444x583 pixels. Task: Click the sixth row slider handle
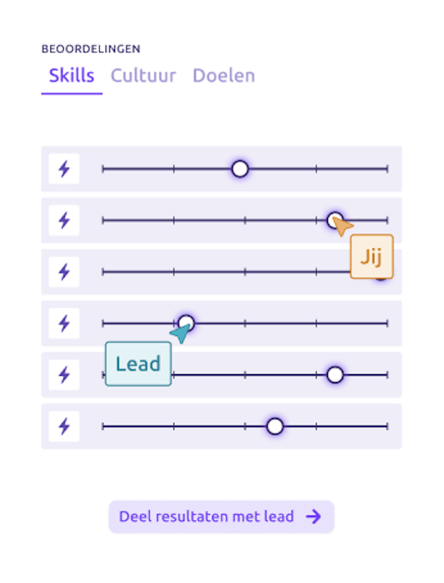point(275,426)
